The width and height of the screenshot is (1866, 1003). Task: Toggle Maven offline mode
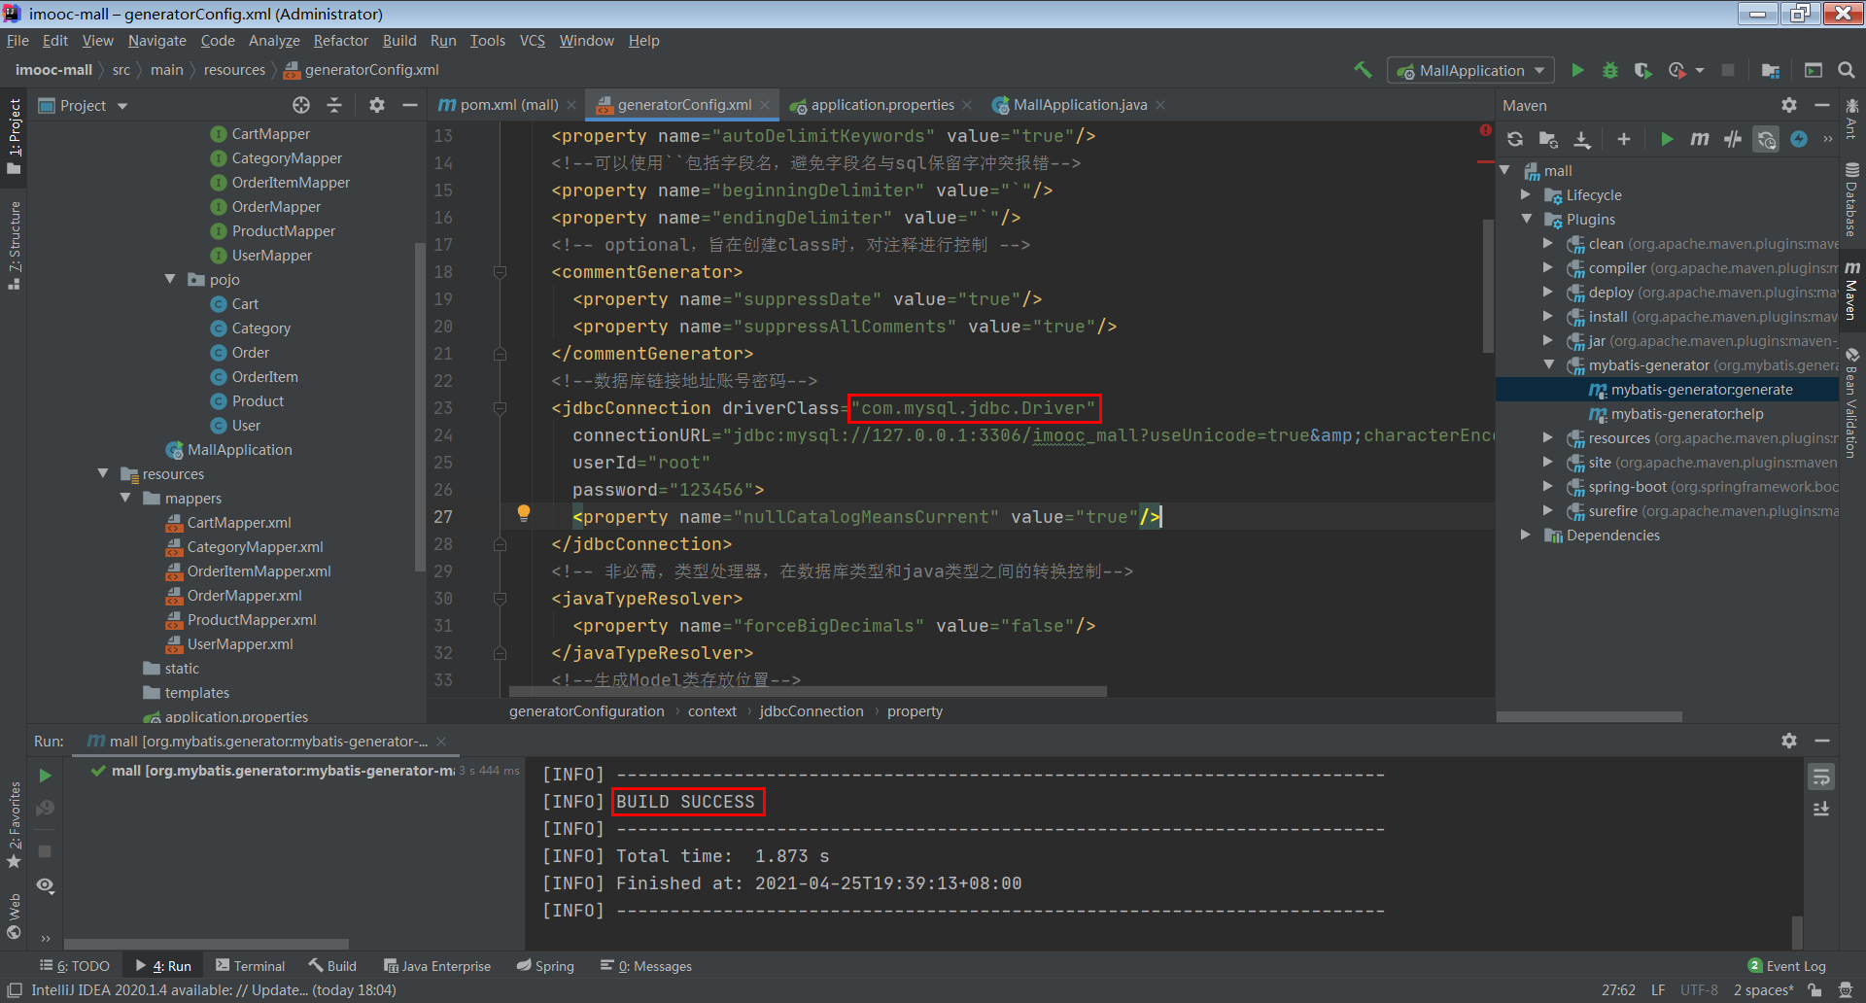1733,139
